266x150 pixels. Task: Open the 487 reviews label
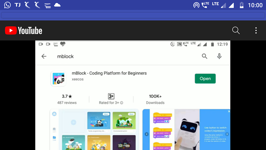(67, 103)
